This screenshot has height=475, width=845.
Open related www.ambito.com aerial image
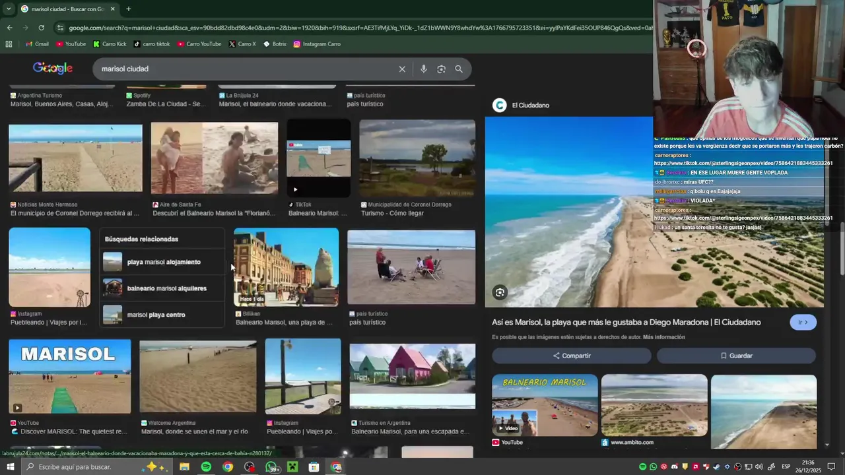tap(654, 405)
